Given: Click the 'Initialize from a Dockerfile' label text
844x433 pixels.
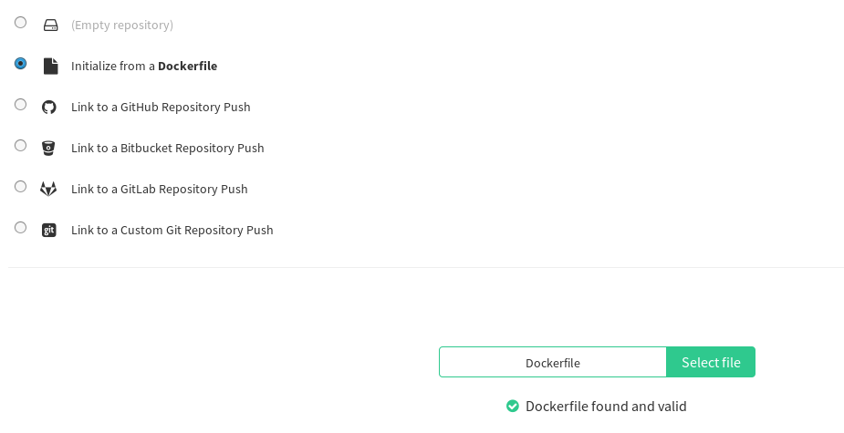Looking at the screenshot, I should point(144,67).
